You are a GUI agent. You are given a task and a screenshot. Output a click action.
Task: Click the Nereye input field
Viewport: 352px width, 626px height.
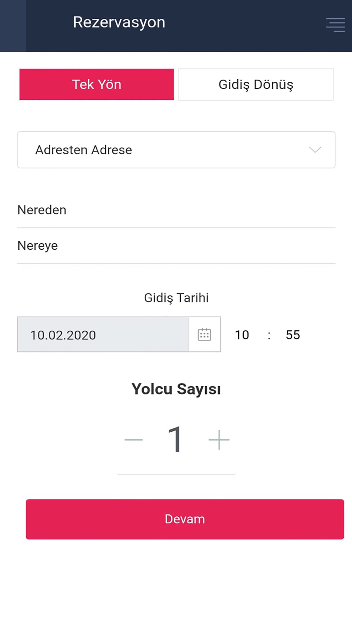(x=176, y=246)
